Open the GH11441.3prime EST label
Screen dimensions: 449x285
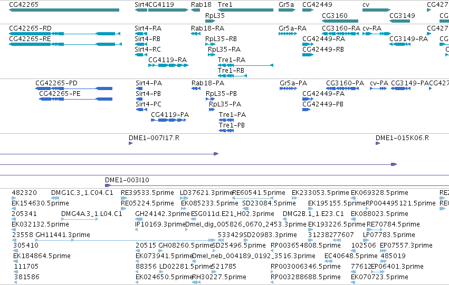pos(63,235)
